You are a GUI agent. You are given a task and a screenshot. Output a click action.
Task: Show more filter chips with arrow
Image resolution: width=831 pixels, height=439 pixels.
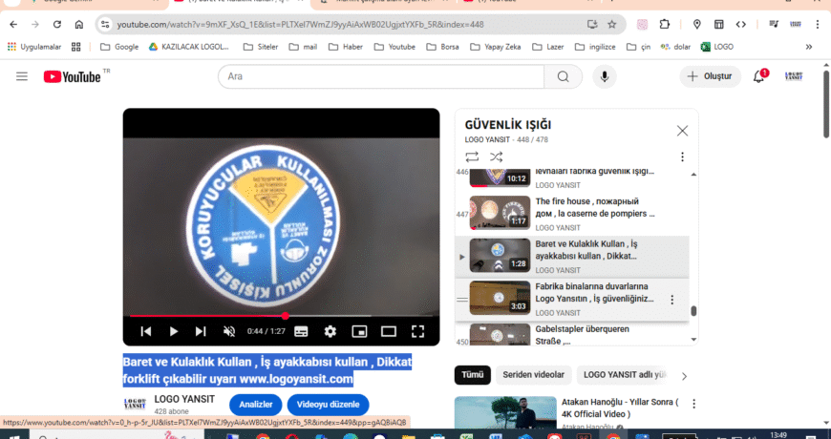pyautogui.click(x=684, y=376)
